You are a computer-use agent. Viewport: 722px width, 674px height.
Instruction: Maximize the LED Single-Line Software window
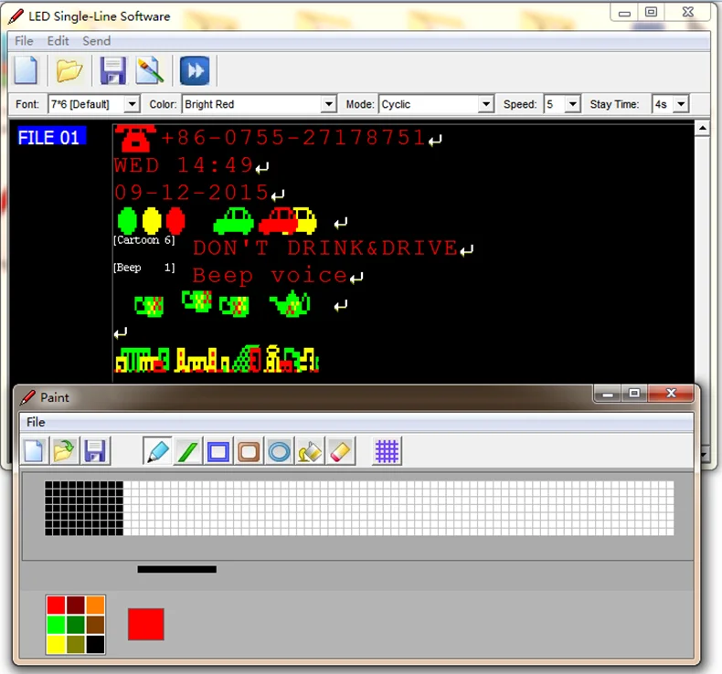click(x=651, y=13)
